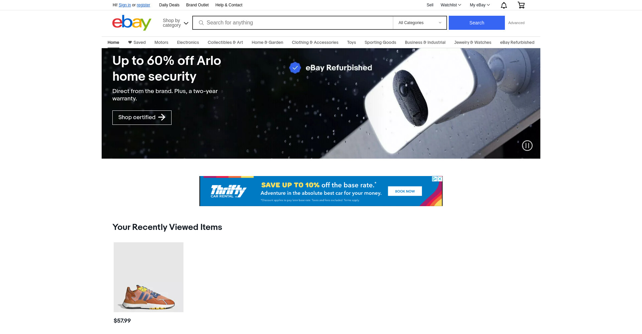Expand the Shop by category dropdown
Image resolution: width=642 pixels, height=334 pixels.
(176, 23)
